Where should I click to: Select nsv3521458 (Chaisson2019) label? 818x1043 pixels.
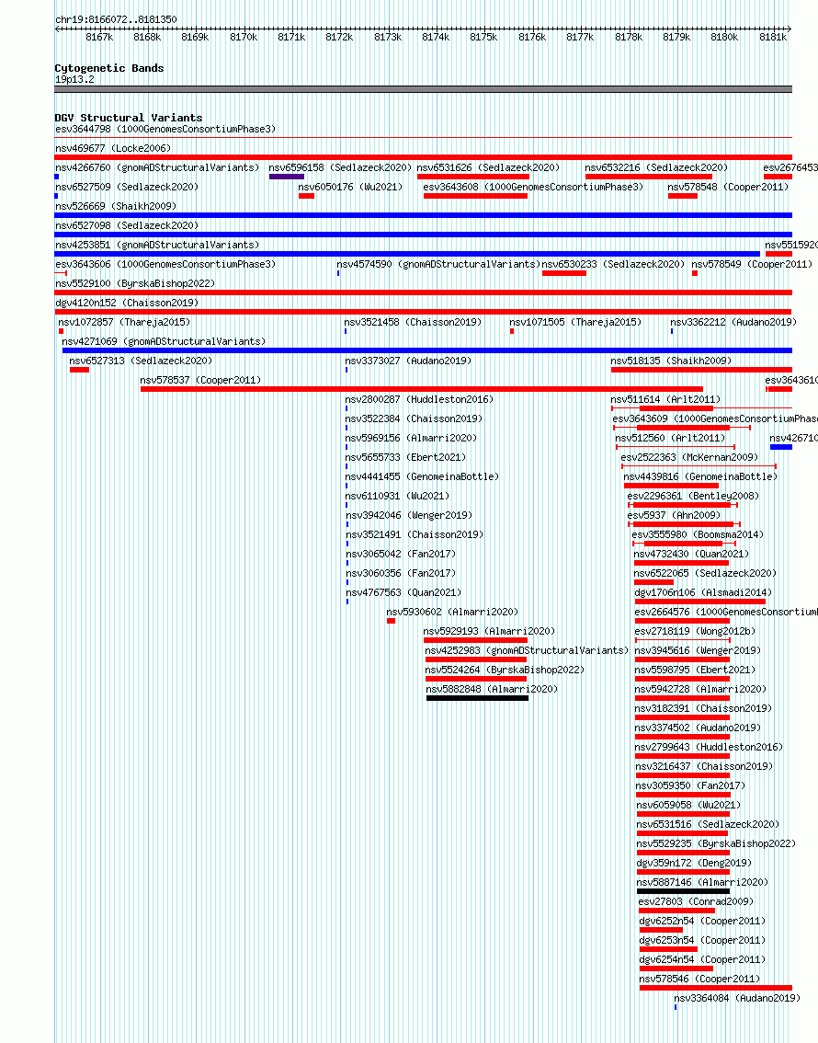tap(414, 322)
